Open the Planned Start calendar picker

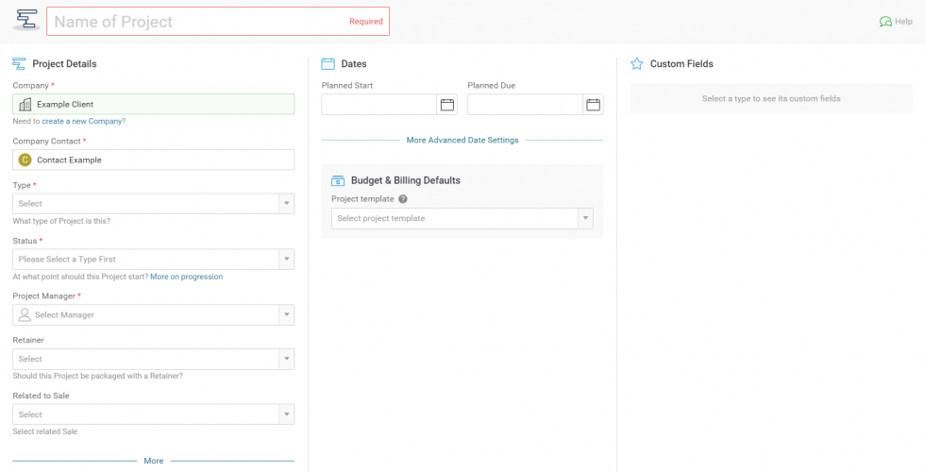(447, 105)
